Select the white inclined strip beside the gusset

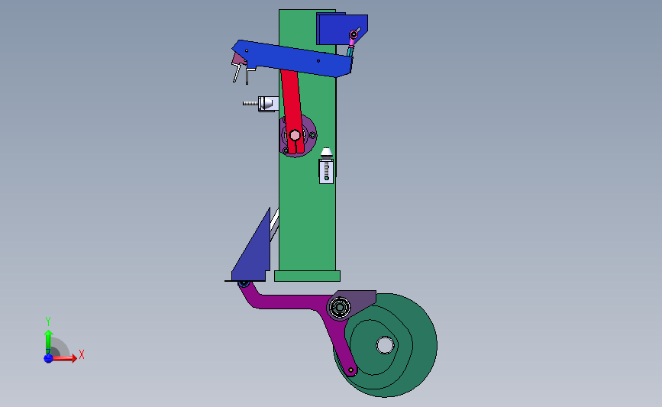click(274, 224)
